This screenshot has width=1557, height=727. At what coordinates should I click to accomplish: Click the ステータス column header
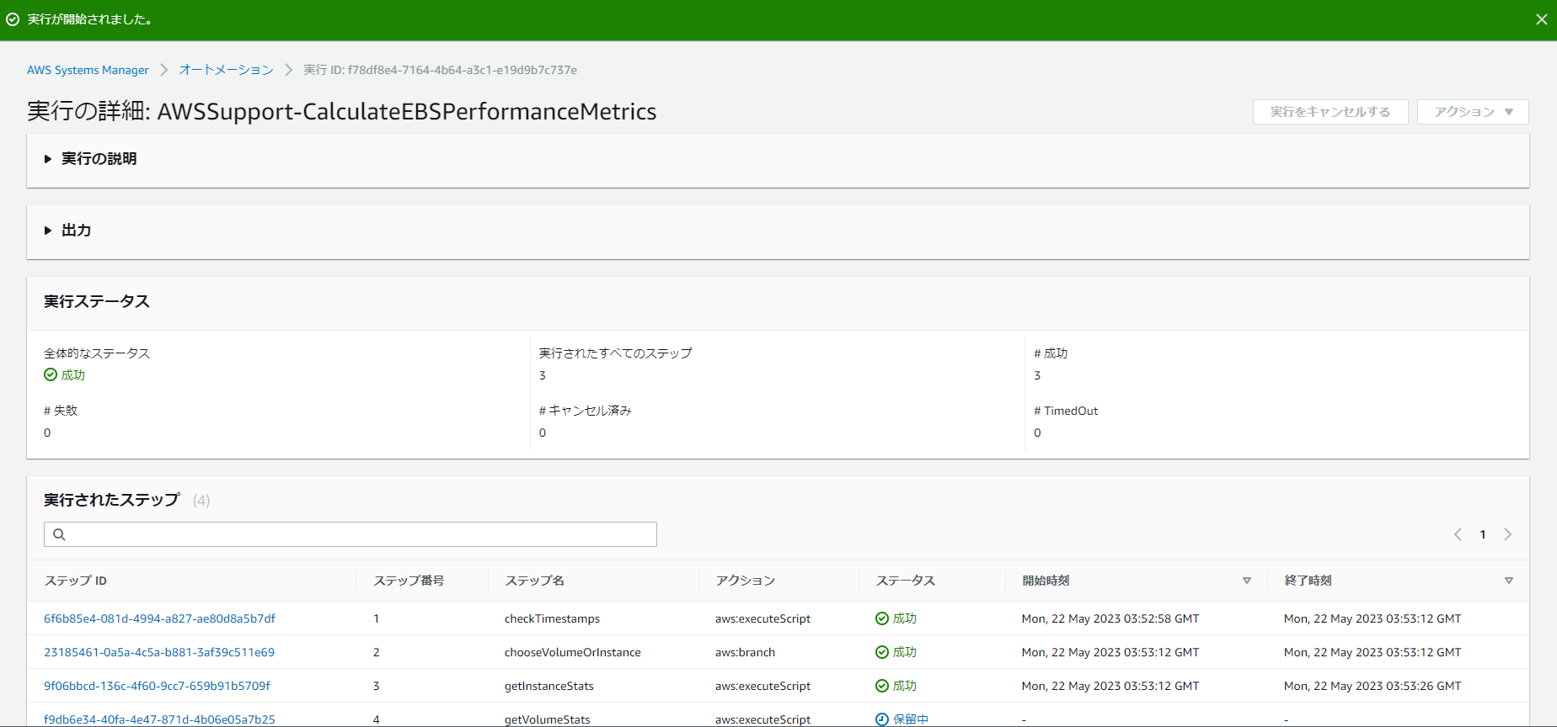(x=906, y=581)
